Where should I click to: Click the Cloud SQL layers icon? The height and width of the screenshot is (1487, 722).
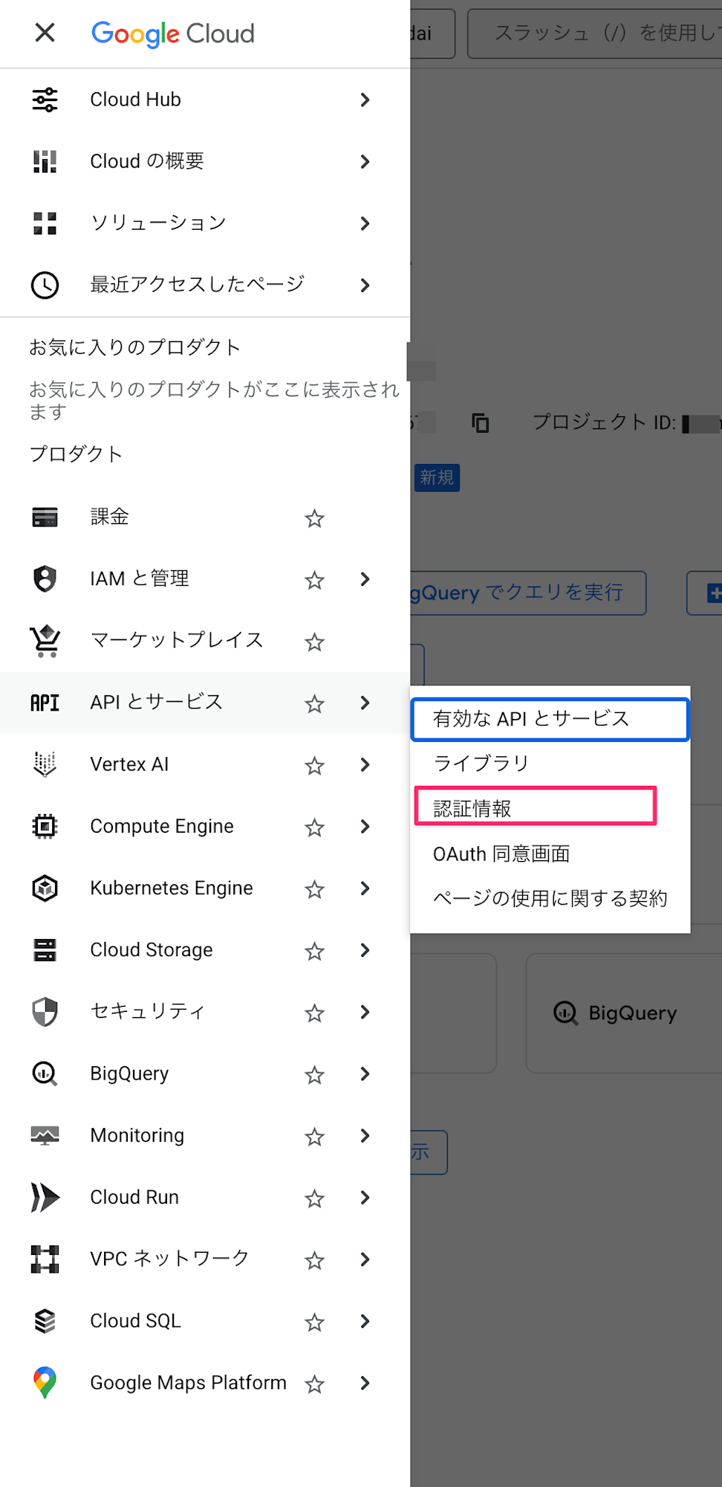tap(45, 1320)
